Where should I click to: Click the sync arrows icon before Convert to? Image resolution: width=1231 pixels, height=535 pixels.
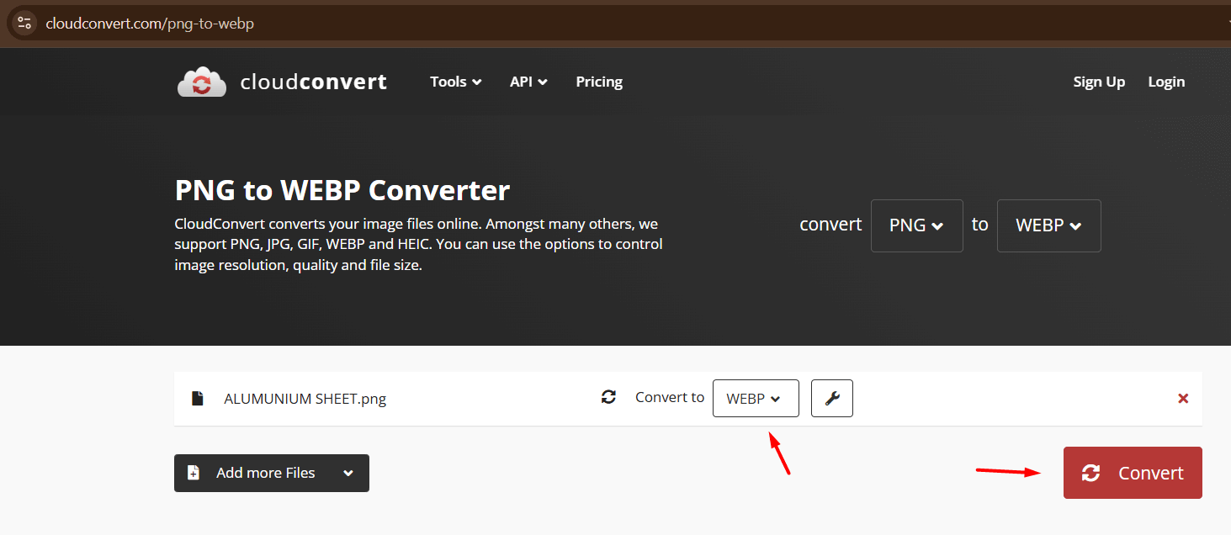click(x=608, y=397)
